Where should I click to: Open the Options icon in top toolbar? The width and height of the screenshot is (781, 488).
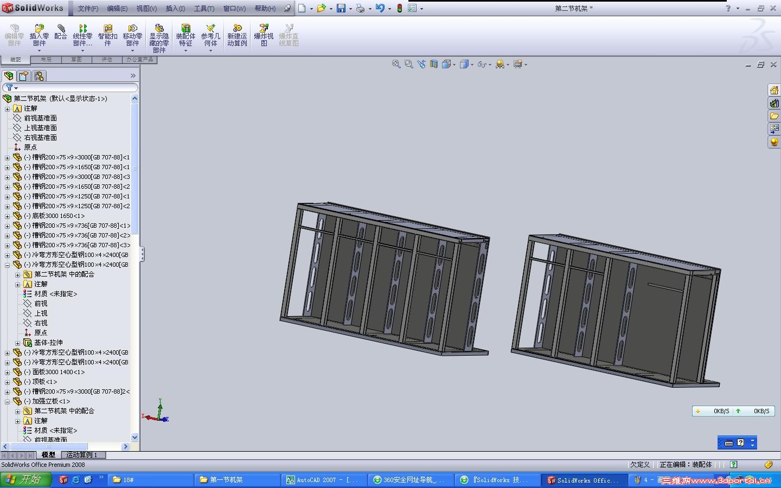pos(413,8)
